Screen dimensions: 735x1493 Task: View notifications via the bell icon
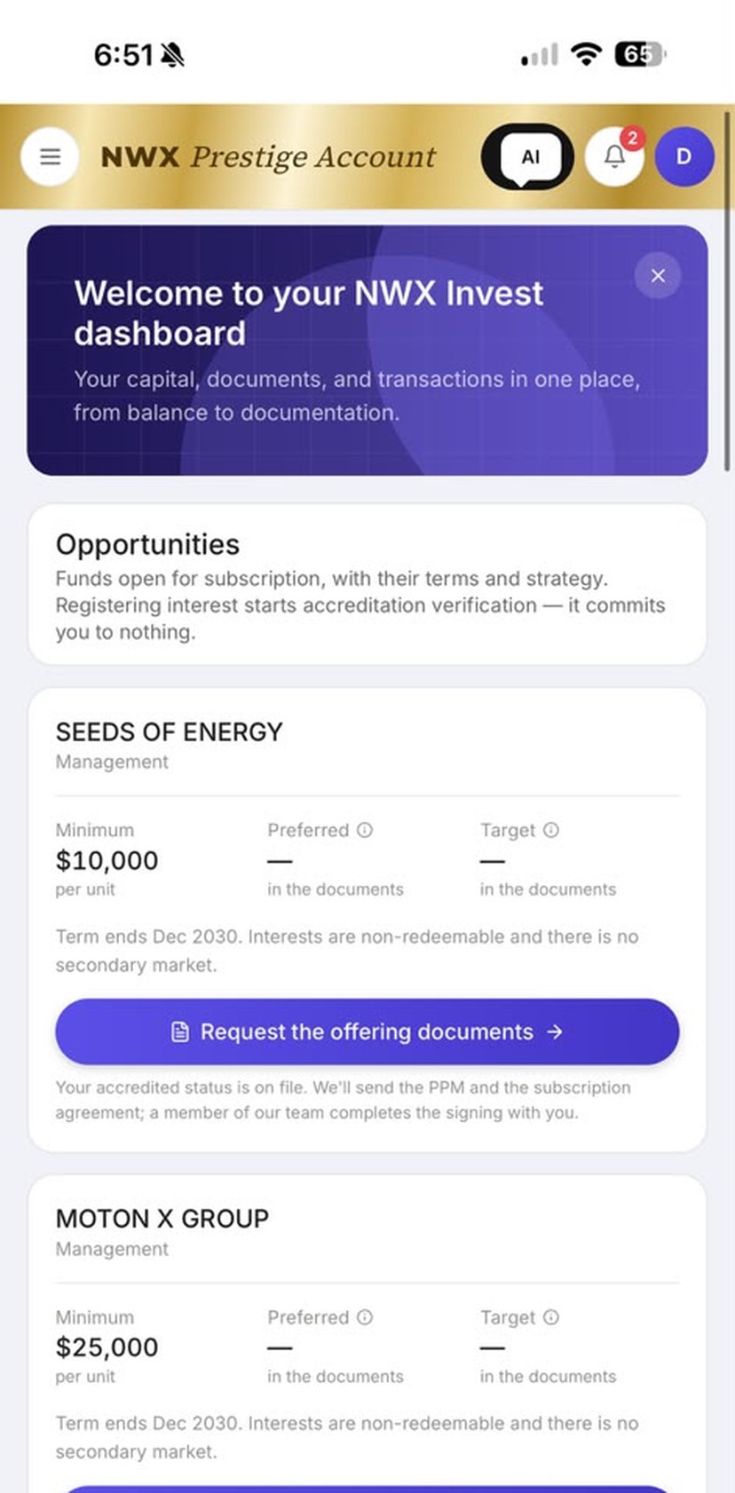(614, 157)
